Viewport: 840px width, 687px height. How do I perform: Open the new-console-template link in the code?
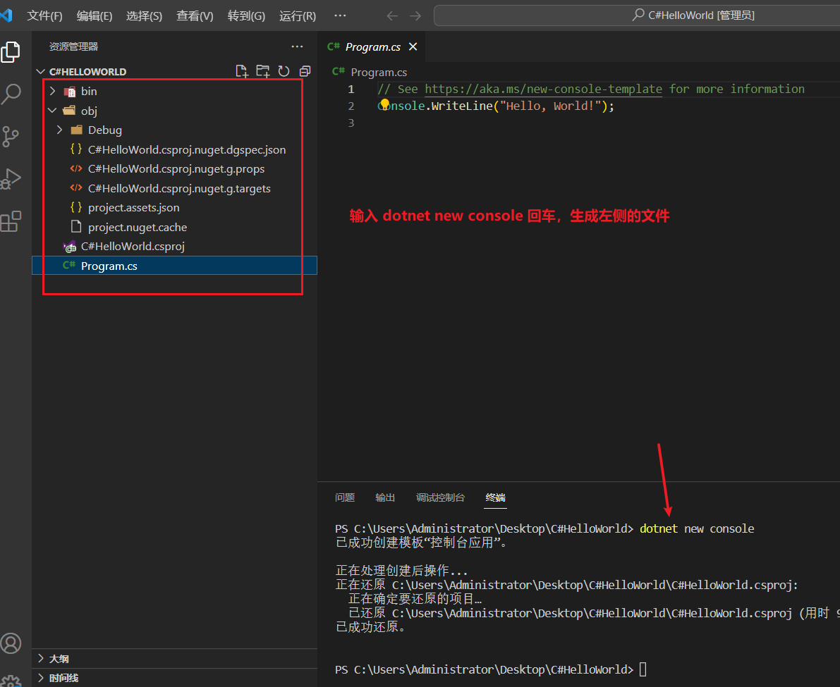(542, 89)
